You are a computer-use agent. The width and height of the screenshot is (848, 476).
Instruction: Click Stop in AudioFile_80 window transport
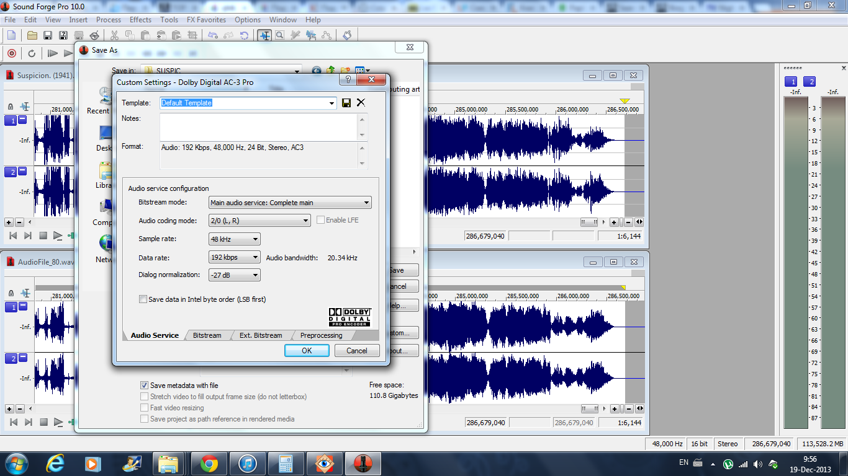(43, 422)
